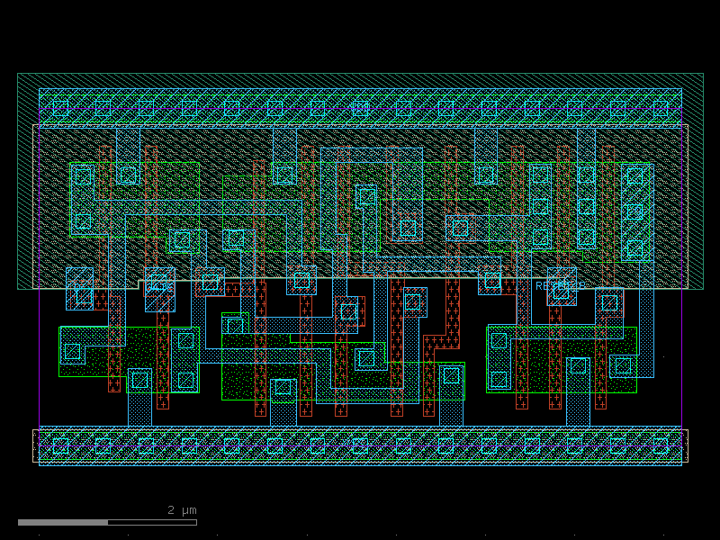720x540 pixels.
Task: Click contact inside the upper-center rectangular metal loop
Action: click(x=366, y=196)
